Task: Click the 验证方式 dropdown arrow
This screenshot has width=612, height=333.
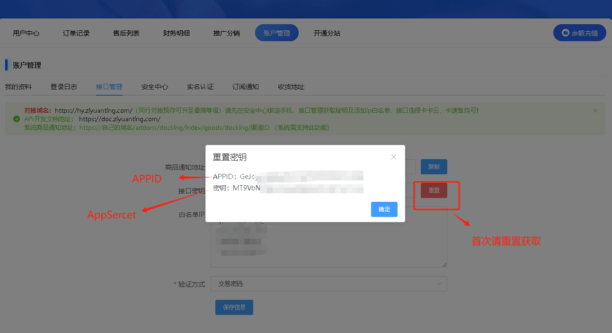Action: click(439, 284)
